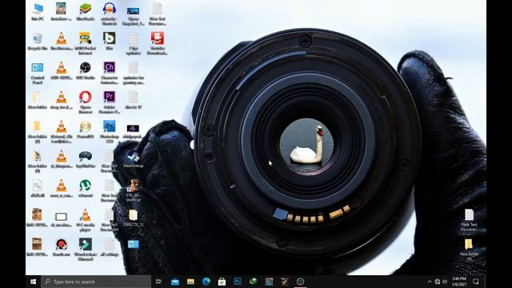Click the Windows Start button
The height and width of the screenshot is (288, 512).
[x=33, y=282]
